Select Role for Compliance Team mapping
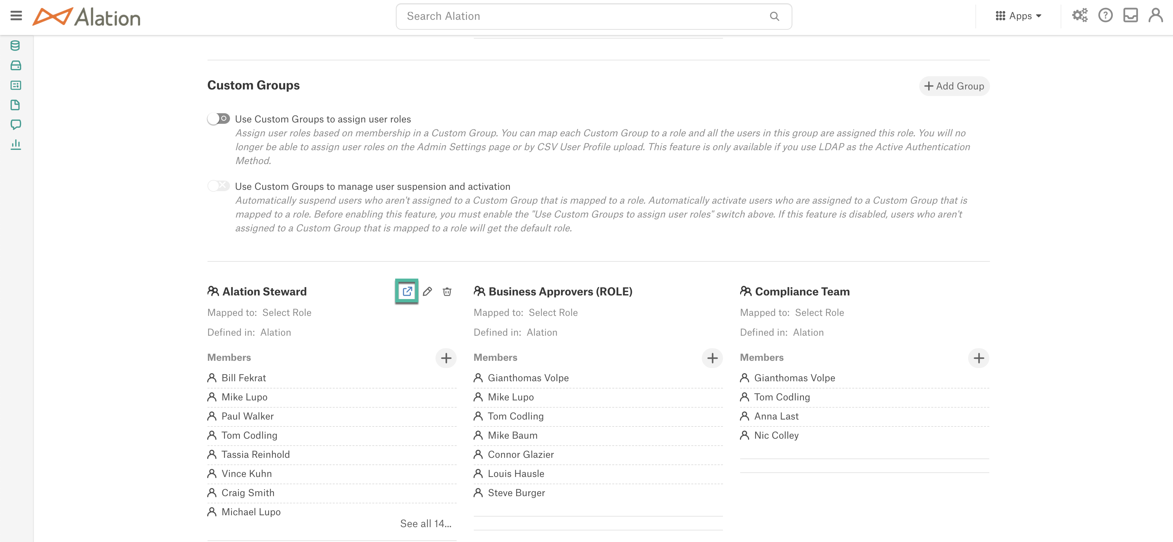 pyautogui.click(x=819, y=313)
